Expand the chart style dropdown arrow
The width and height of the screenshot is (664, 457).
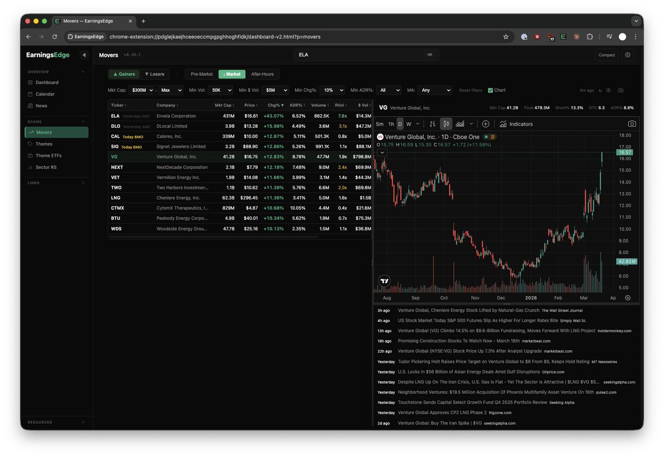pyautogui.click(x=471, y=124)
